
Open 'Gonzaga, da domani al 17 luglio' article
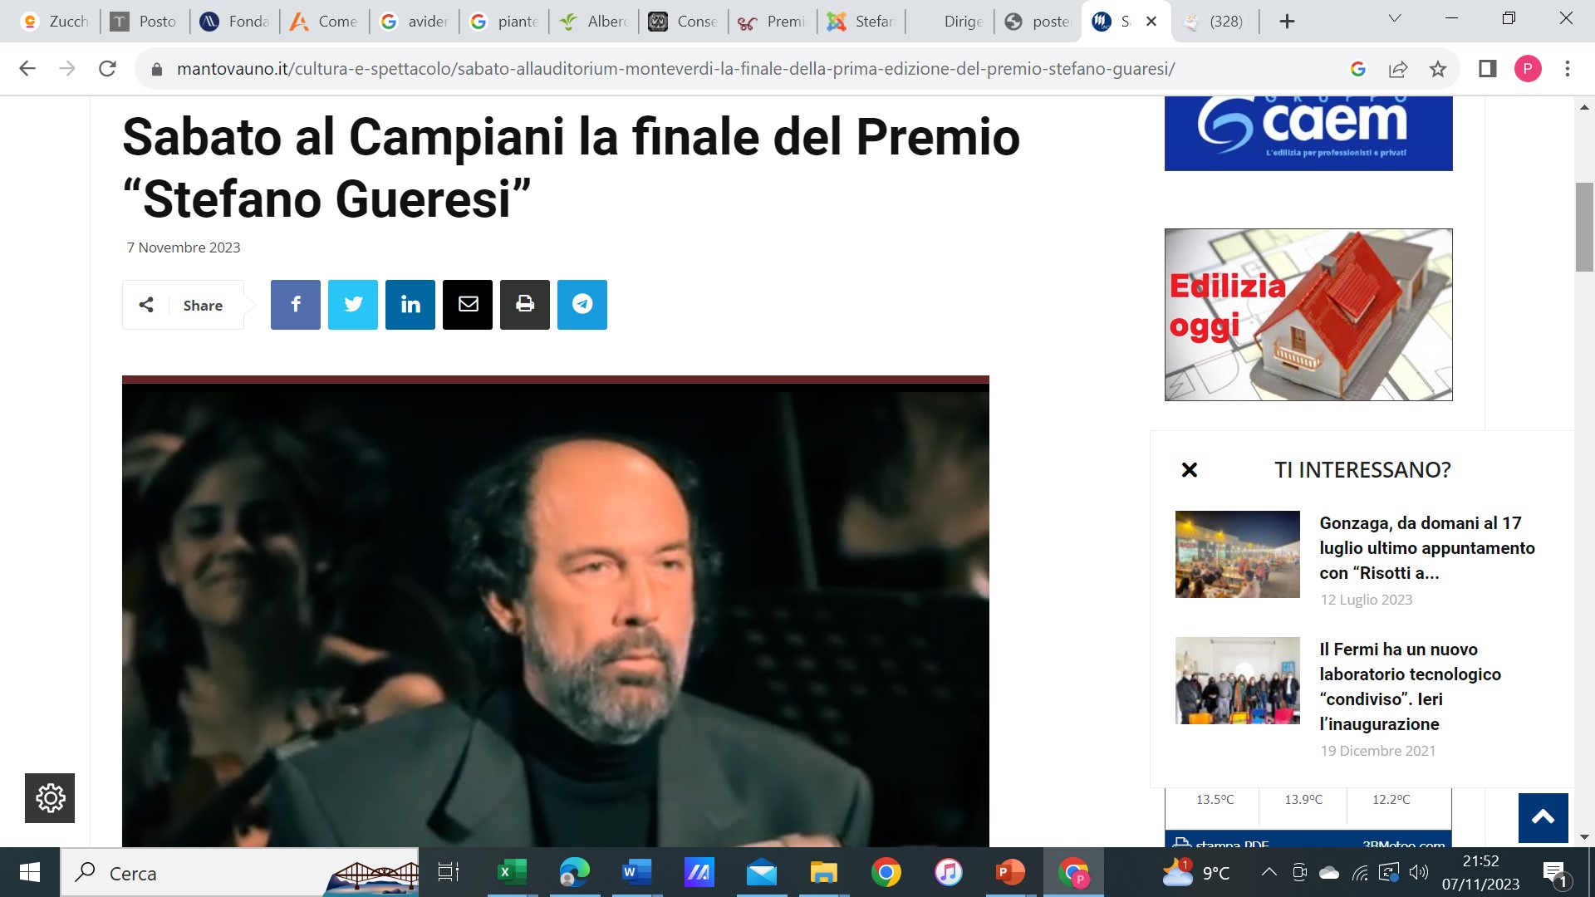1426,548
